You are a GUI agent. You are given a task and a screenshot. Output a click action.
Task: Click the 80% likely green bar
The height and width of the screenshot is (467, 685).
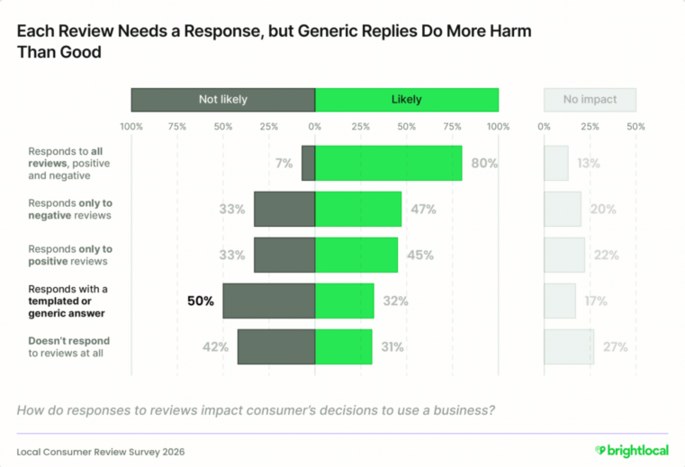[388, 163]
